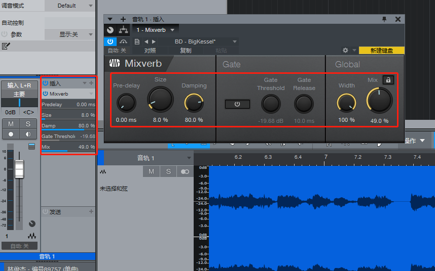Open the preset document icon
The height and width of the screenshot is (271, 435).
point(137,42)
